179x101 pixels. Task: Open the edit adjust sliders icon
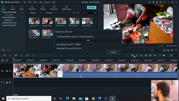33,56
